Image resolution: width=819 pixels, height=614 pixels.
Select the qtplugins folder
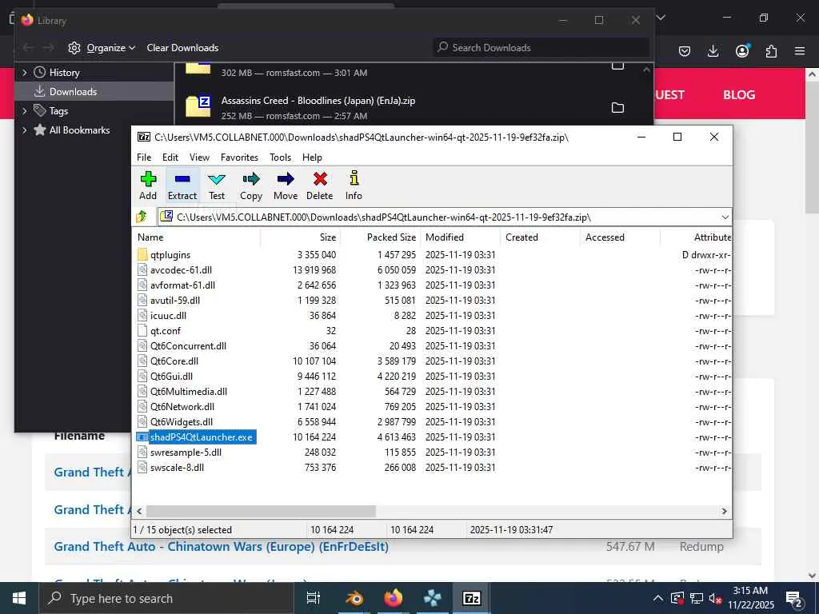click(x=170, y=255)
